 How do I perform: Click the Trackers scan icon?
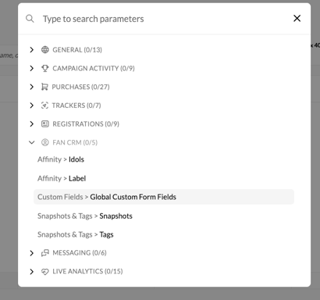(x=44, y=105)
